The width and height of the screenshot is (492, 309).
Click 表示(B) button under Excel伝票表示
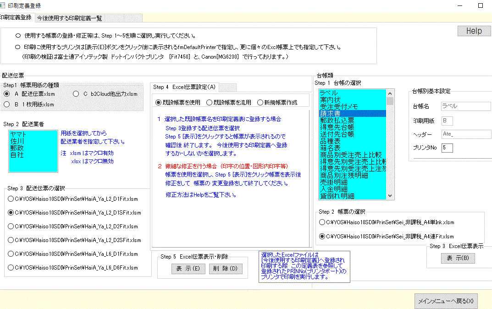(x=458, y=258)
